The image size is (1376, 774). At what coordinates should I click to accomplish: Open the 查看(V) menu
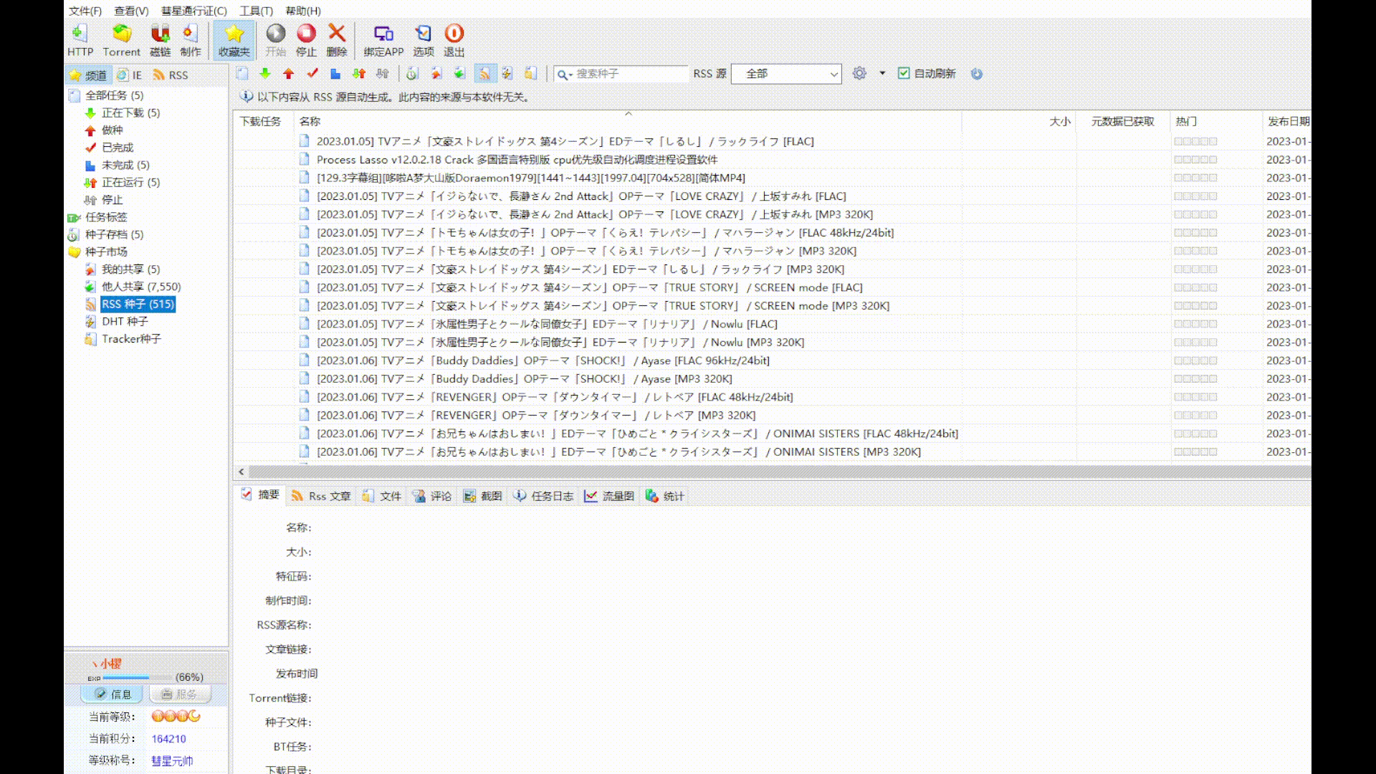click(131, 11)
